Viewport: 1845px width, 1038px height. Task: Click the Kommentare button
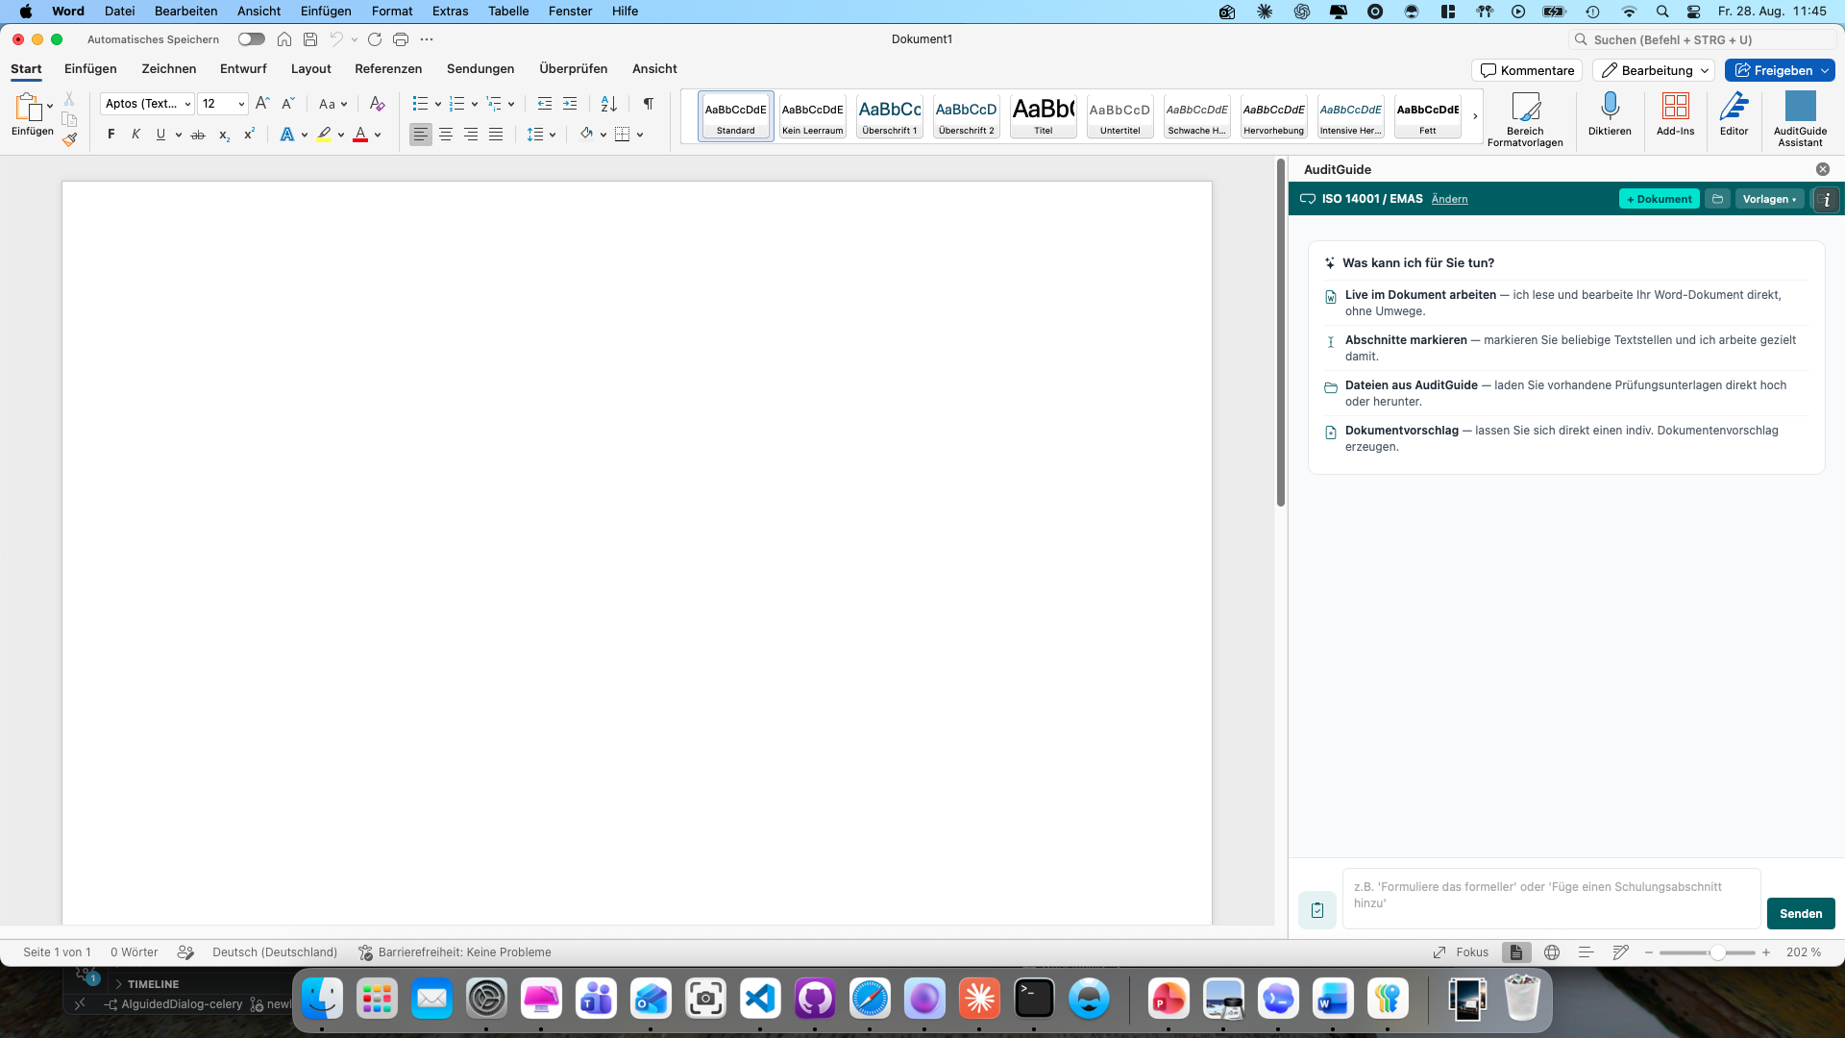pos(1527,70)
